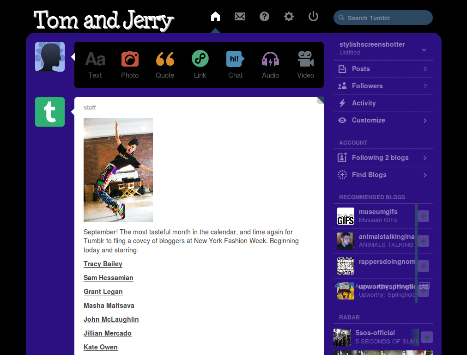Open Following 2 blogs
473x355 pixels.
click(x=383, y=158)
